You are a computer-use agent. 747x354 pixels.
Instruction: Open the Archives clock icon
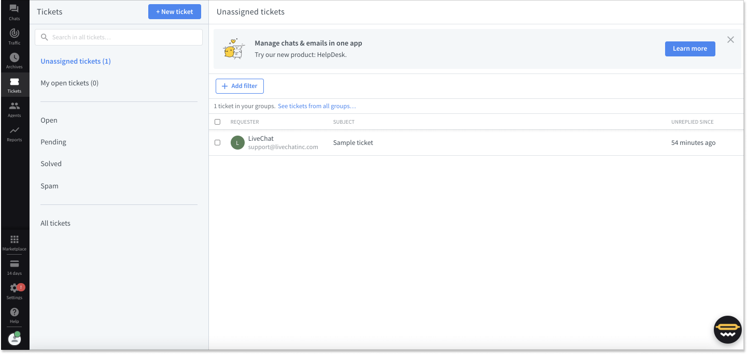(x=15, y=57)
